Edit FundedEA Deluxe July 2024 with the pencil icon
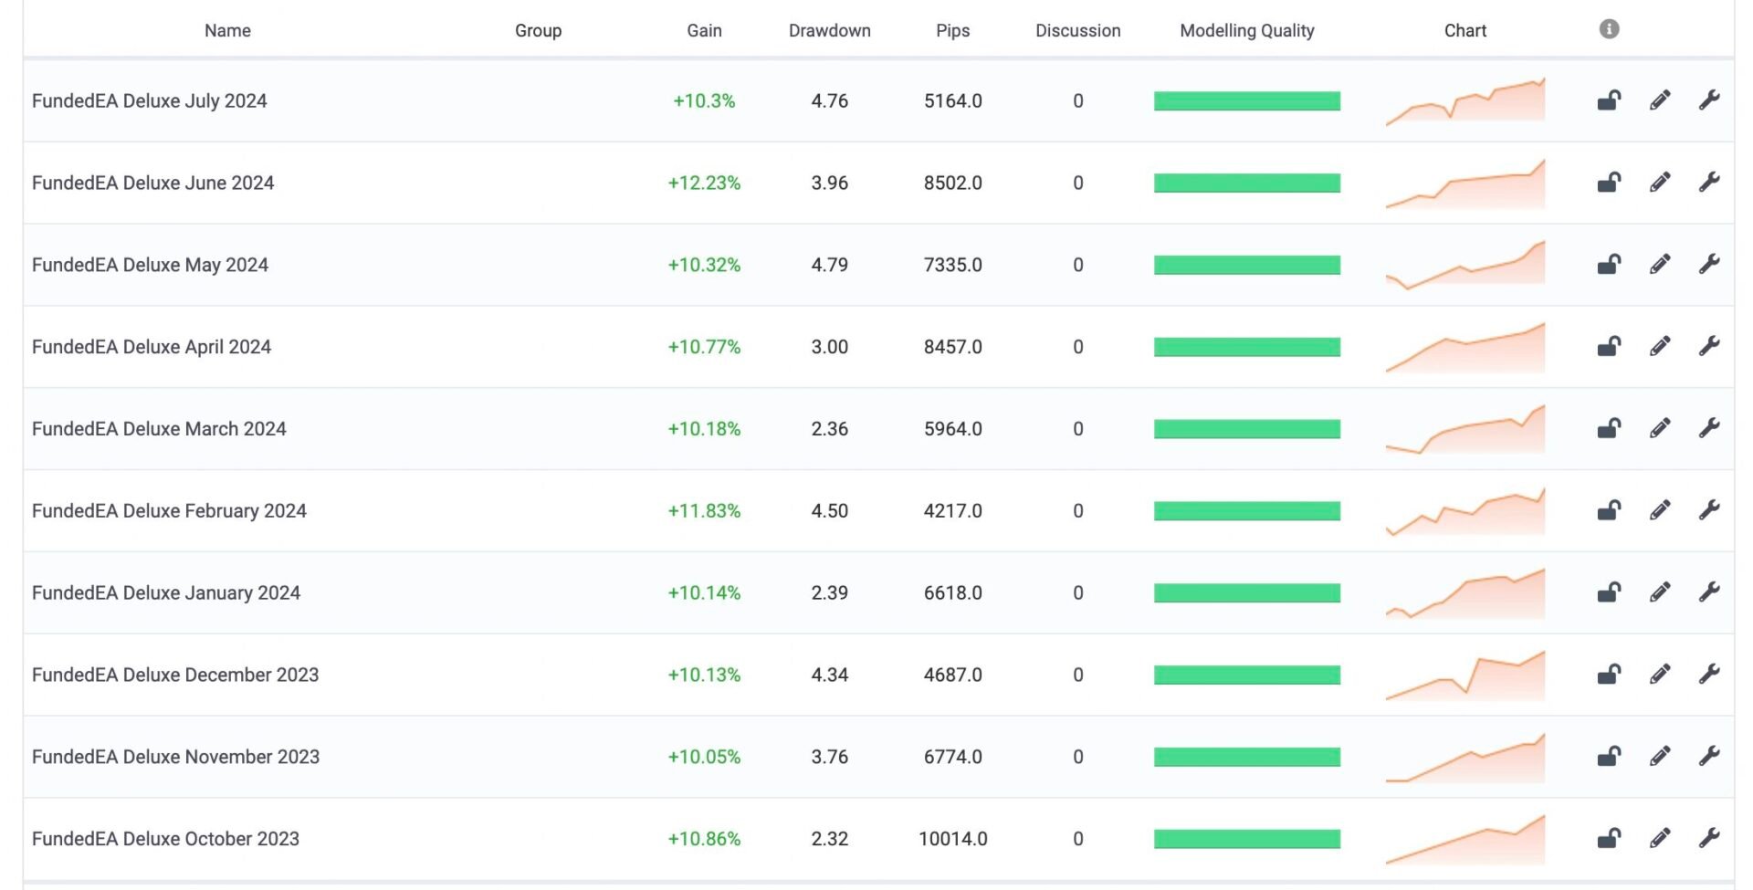 pos(1660,100)
